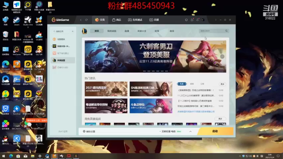Refresh the WeGame page
The width and height of the screenshot is (283, 159).
point(86,20)
